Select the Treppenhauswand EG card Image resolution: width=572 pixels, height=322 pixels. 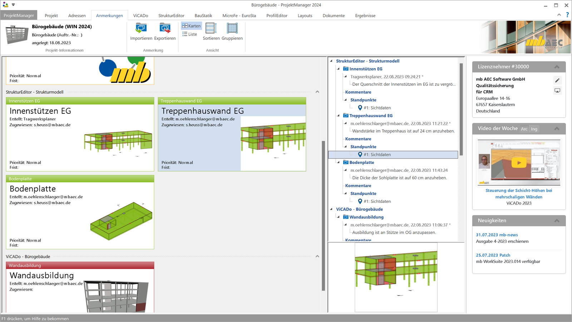tap(232, 134)
